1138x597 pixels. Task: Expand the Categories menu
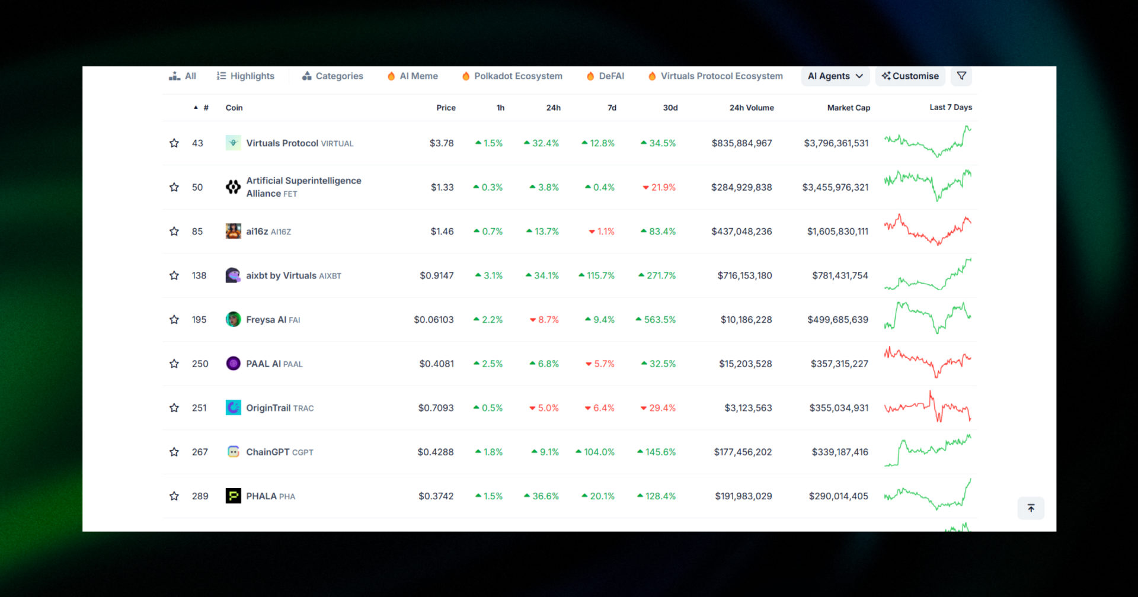click(x=332, y=76)
